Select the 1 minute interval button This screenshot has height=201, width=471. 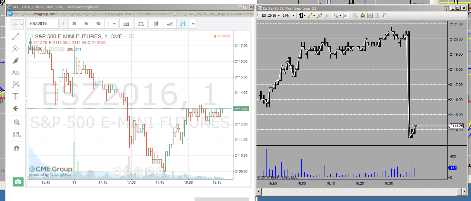(x=63, y=24)
